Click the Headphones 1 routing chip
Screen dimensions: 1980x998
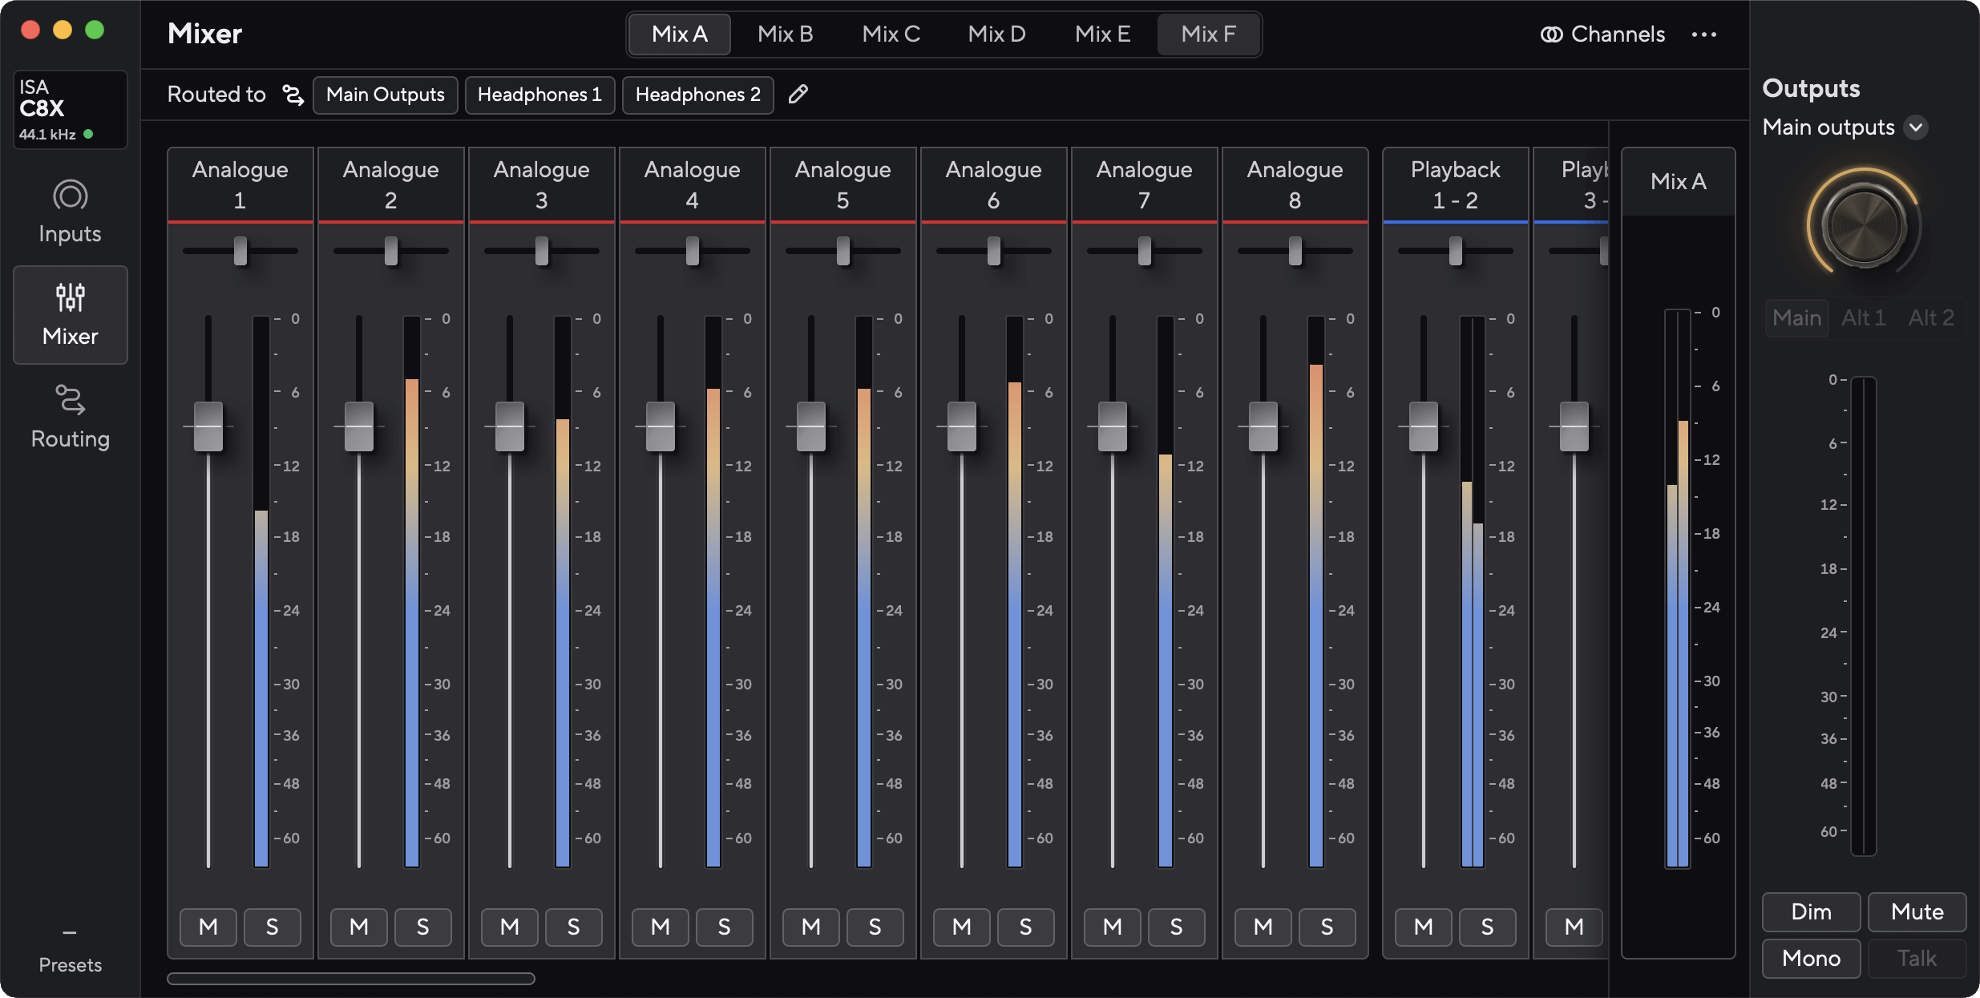click(540, 95)
